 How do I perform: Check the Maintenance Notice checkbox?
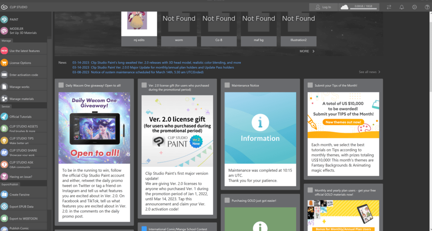click(227, 85)
